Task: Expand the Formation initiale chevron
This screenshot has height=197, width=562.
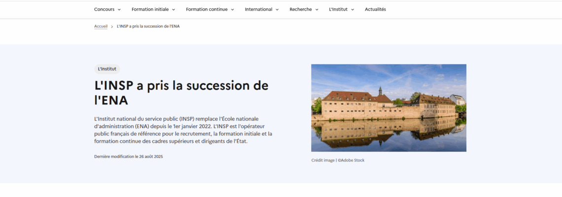Action: click(174, 9)
